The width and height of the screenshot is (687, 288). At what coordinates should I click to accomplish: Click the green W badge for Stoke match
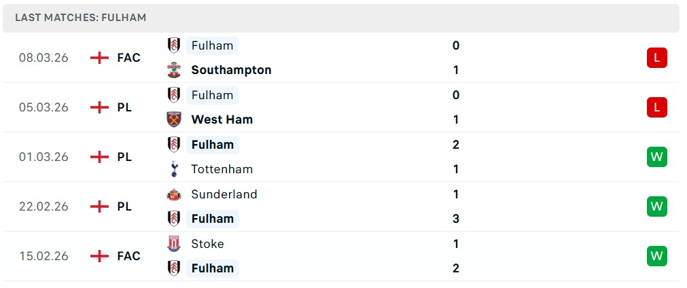tap(656, 256)
